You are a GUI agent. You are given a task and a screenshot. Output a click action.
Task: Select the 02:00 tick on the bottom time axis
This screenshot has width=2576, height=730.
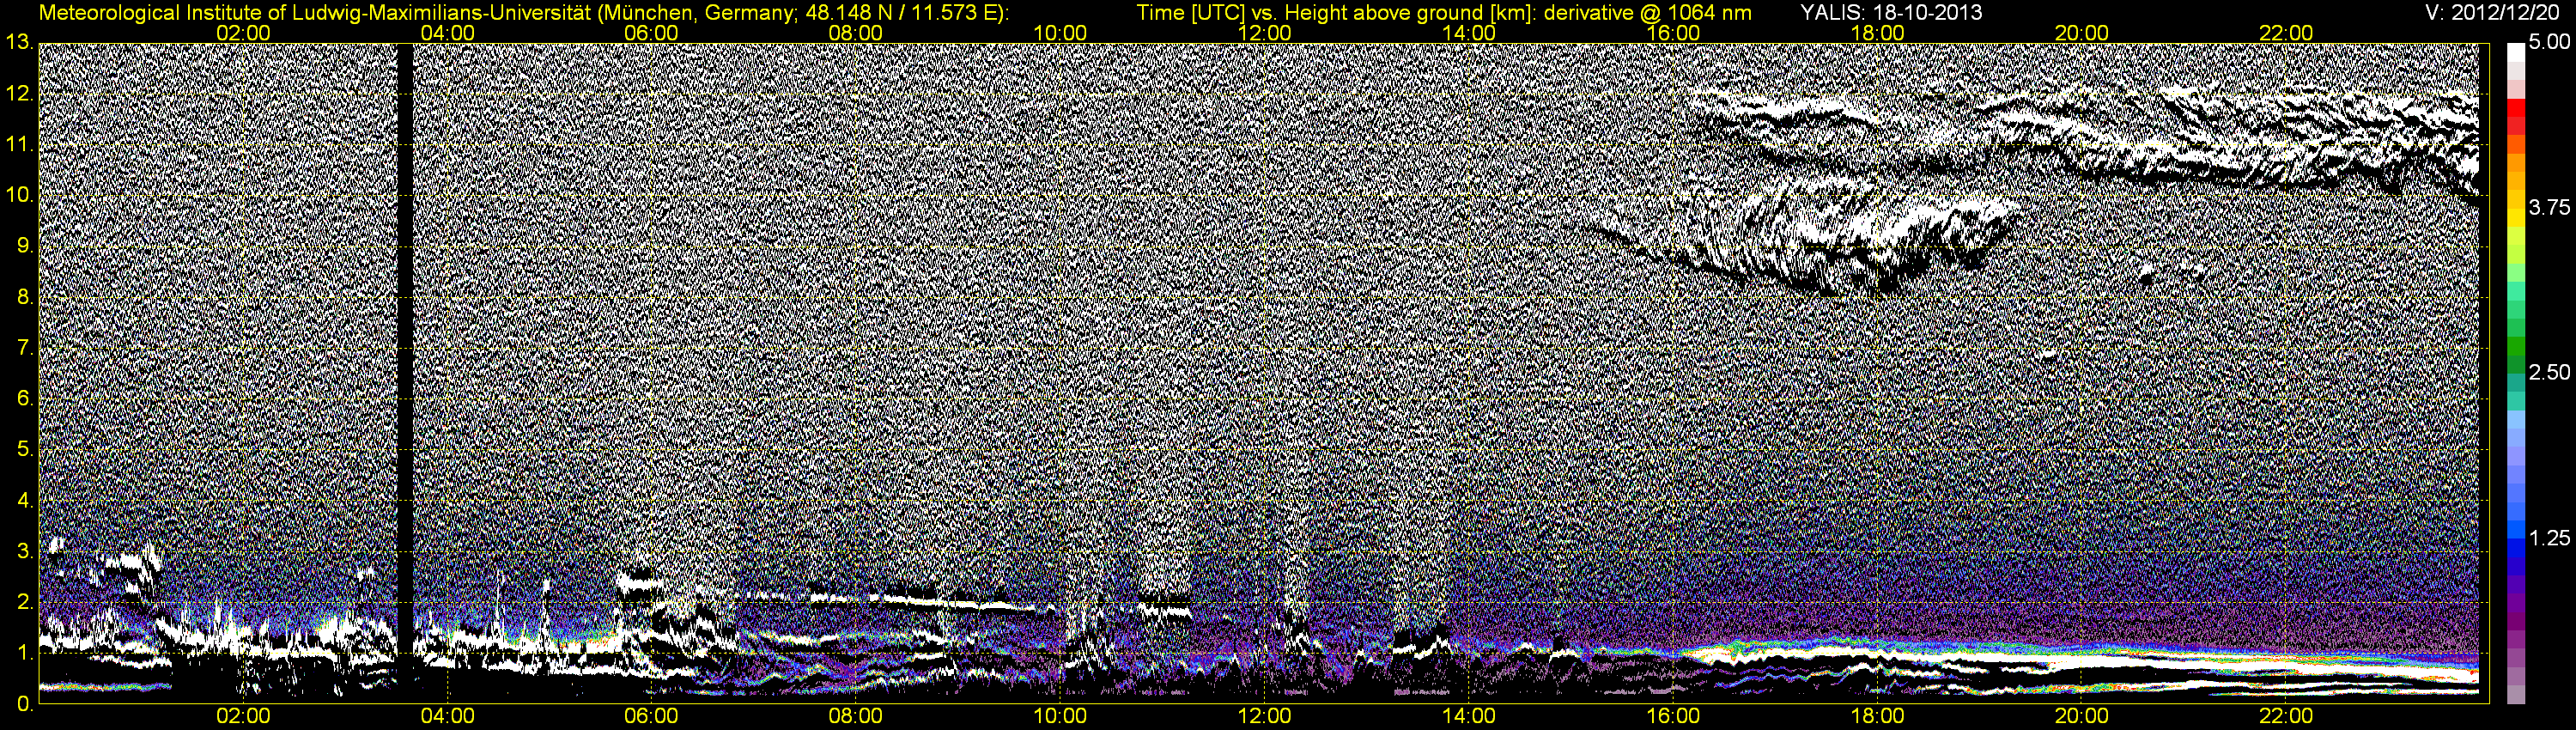243,716
